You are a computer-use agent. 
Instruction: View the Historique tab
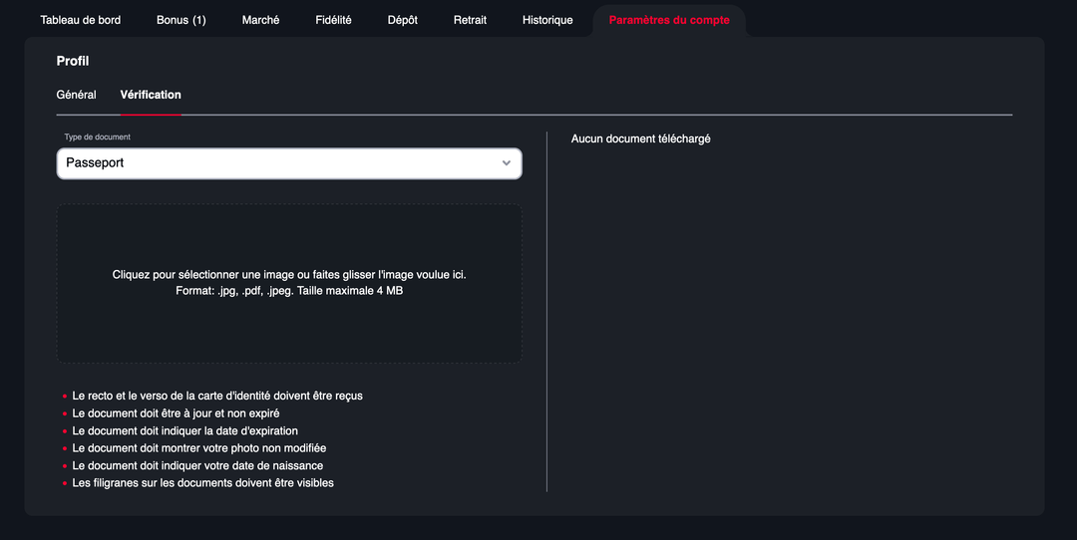tap(547, 20)
